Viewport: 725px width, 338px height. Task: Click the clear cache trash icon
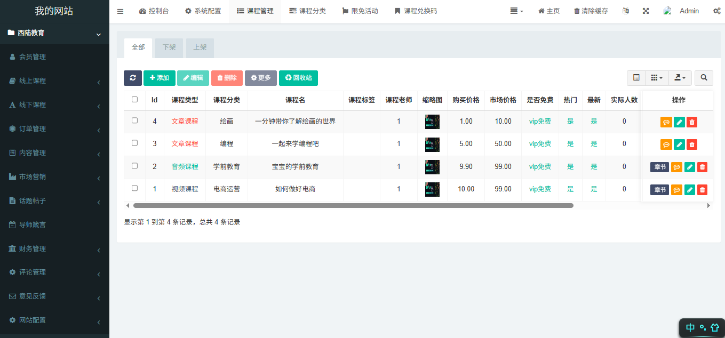590,10
